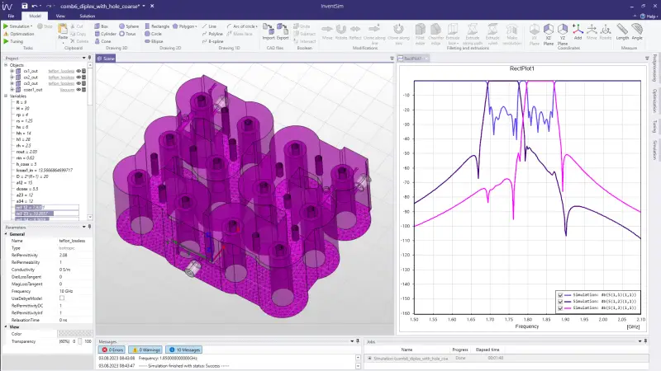661x371 pixels.
Task: Open the Polygon tool dropdown
Action: [197, 26]
